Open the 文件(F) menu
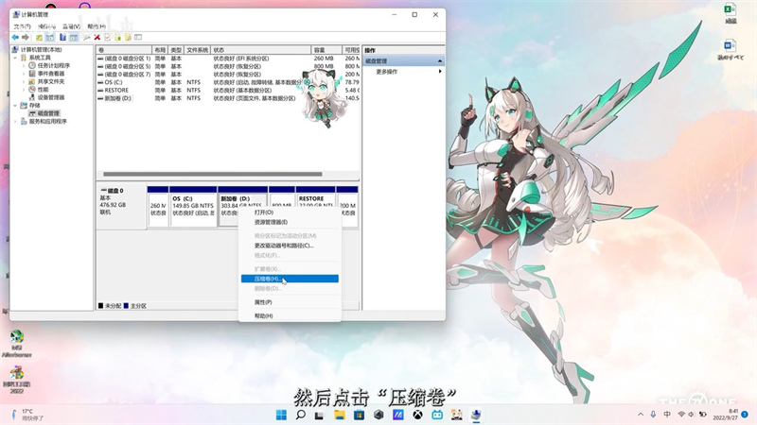The height and width of the screenshot is (425, 757). click(22, 26)
